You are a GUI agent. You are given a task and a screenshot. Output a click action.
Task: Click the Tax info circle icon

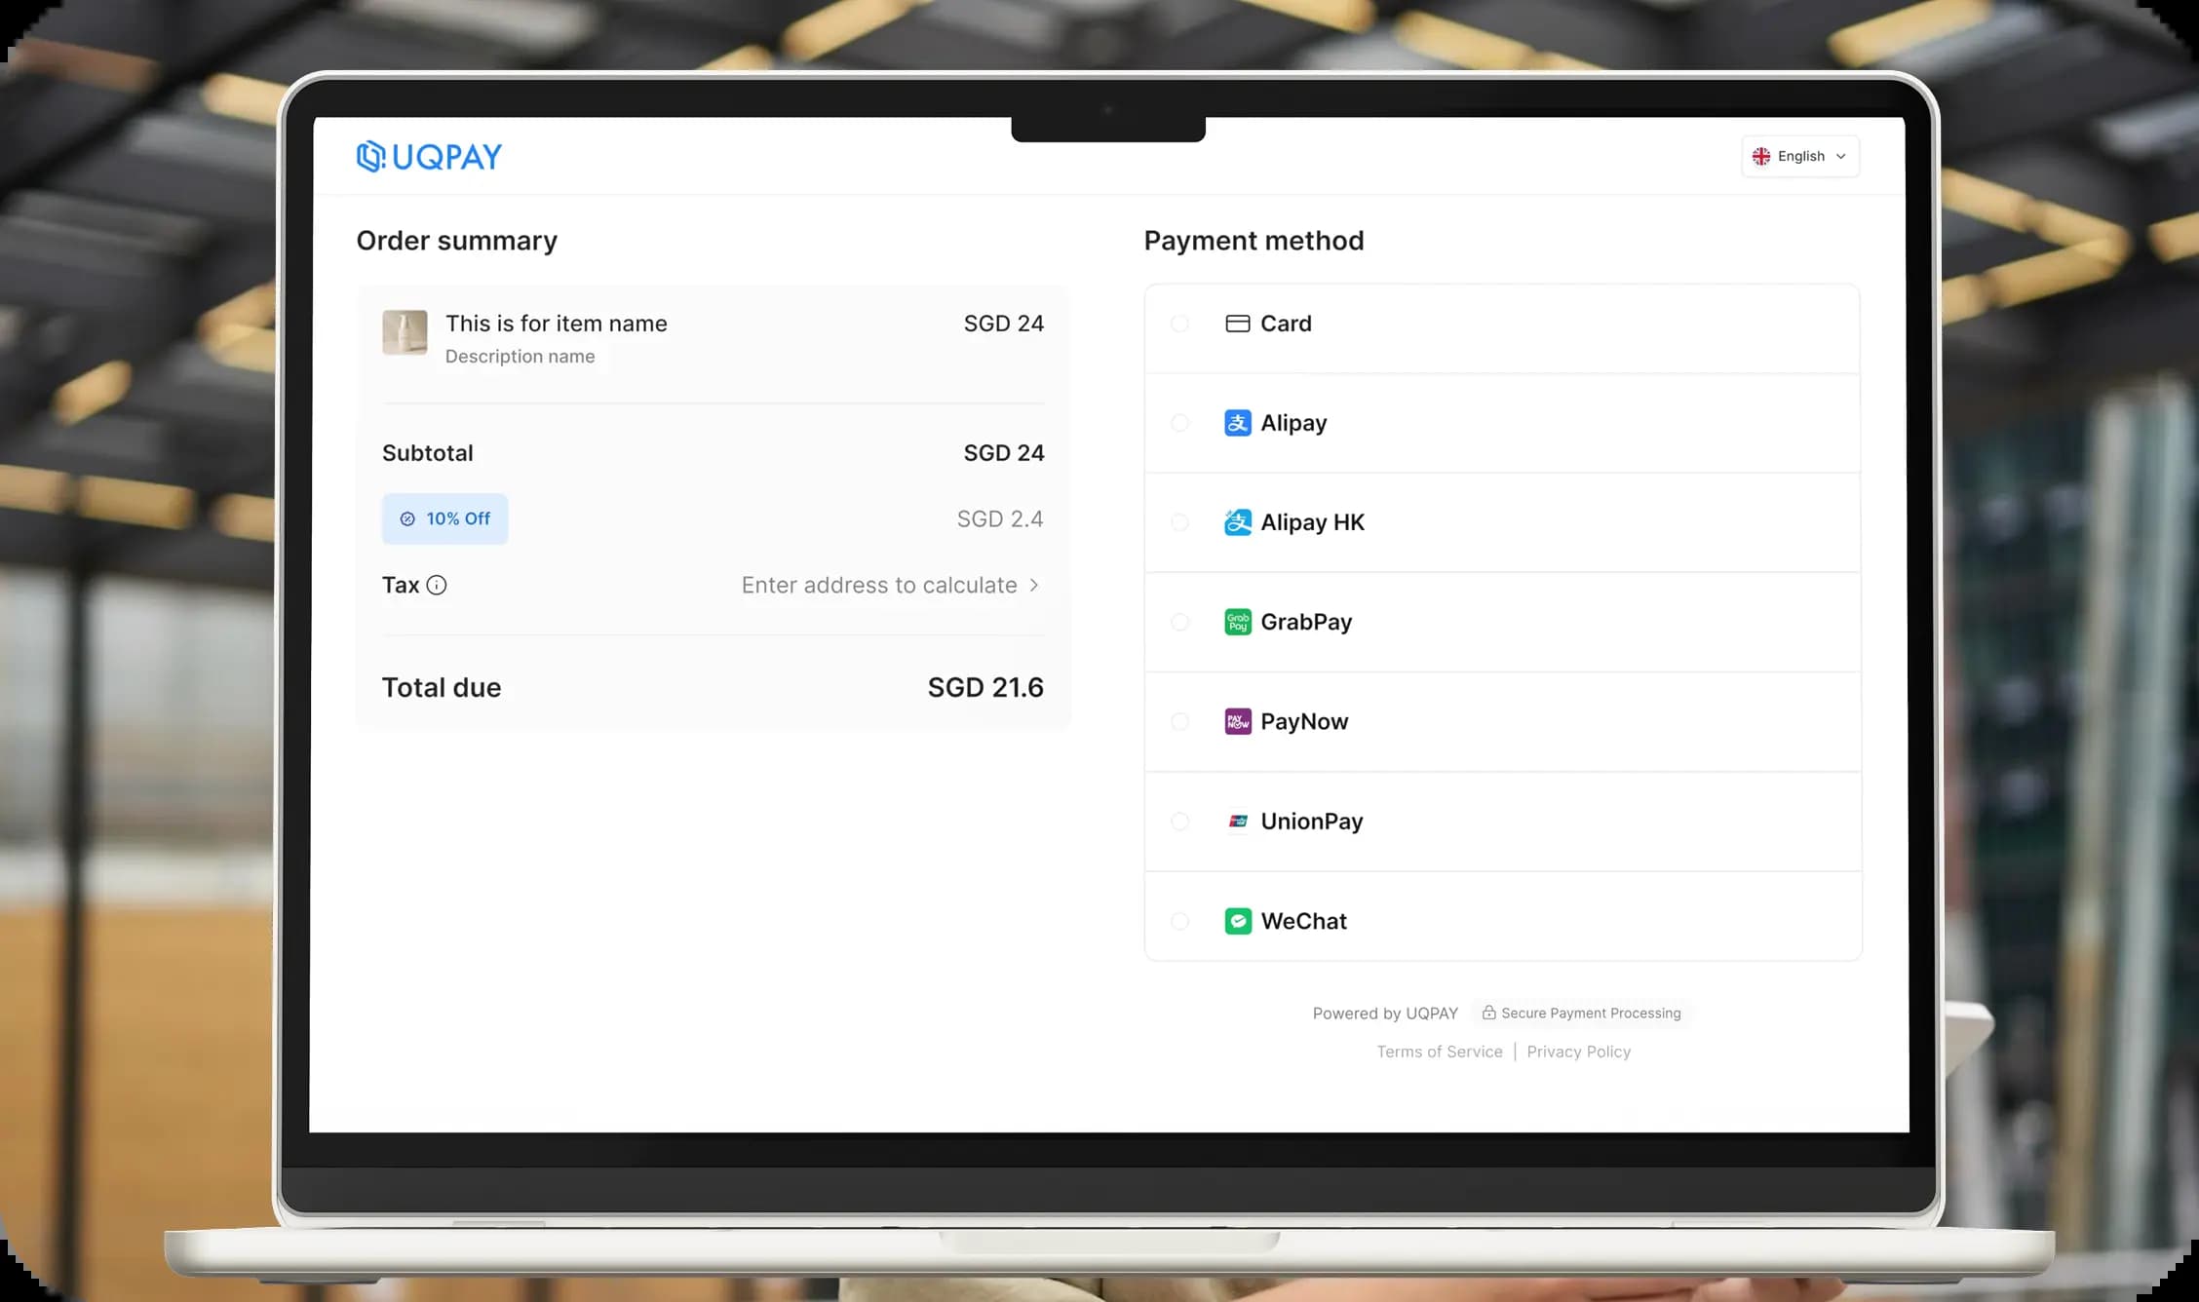[x=437, y=585]
